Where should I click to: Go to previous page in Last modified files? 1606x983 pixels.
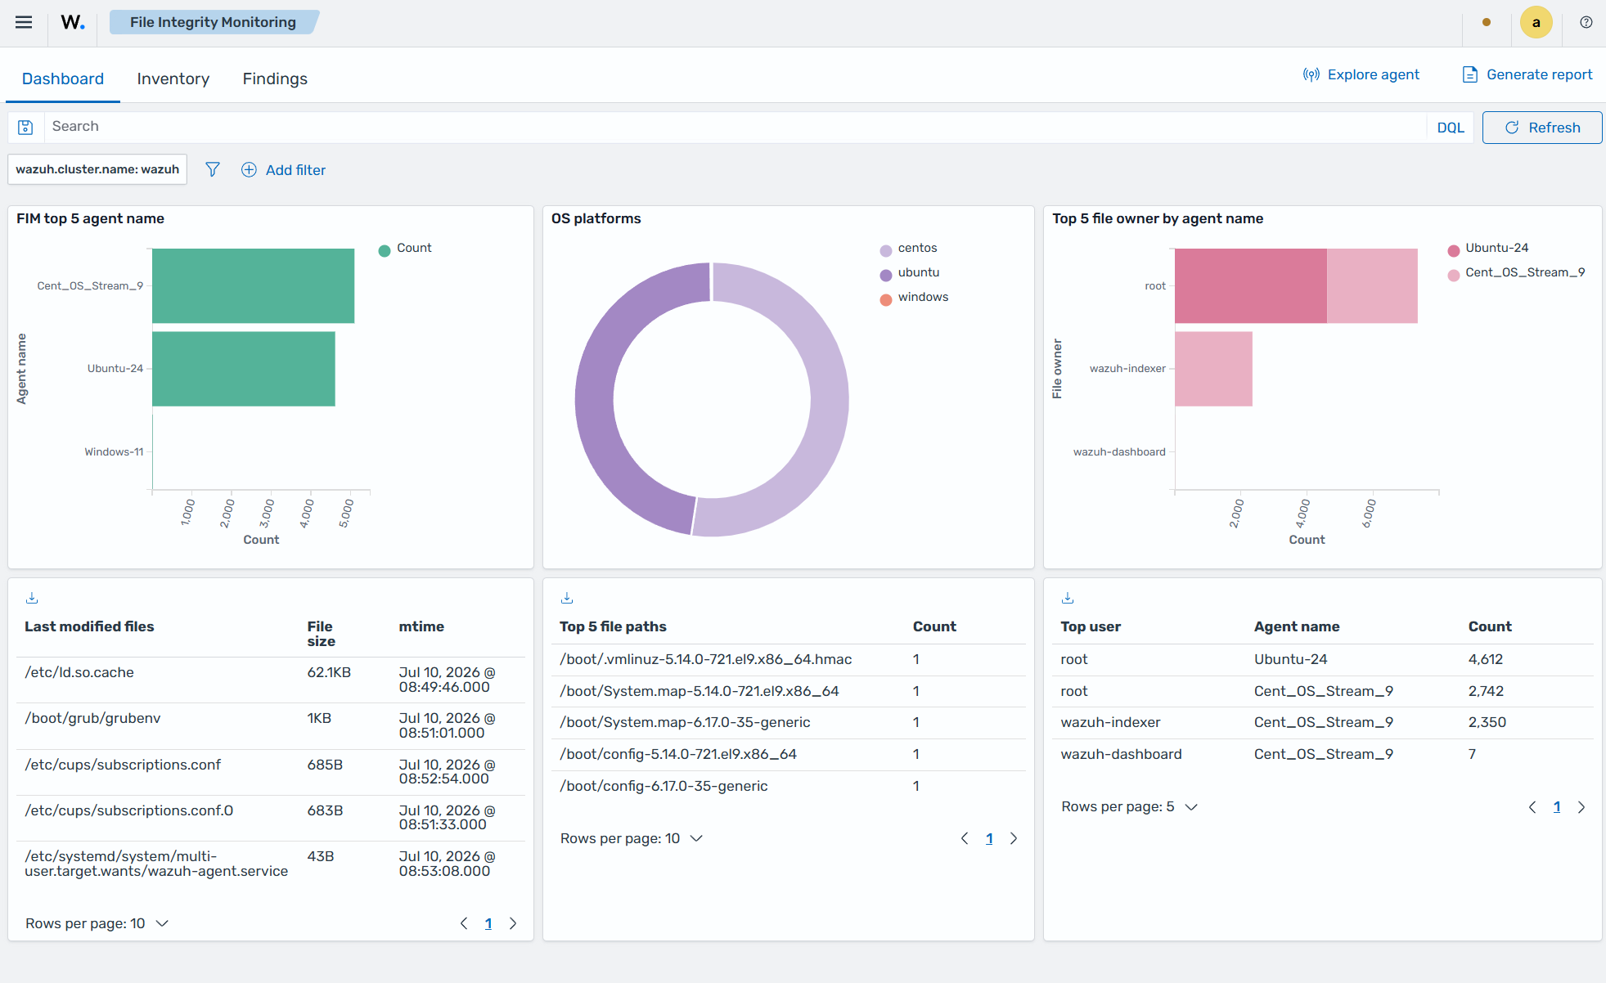(464, 923)
